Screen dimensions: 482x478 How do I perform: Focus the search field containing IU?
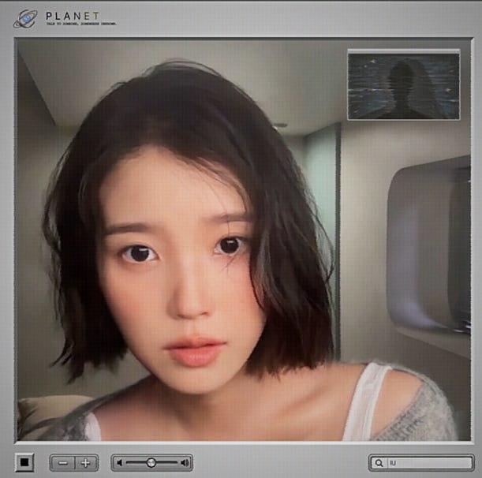tap(421, 463)
